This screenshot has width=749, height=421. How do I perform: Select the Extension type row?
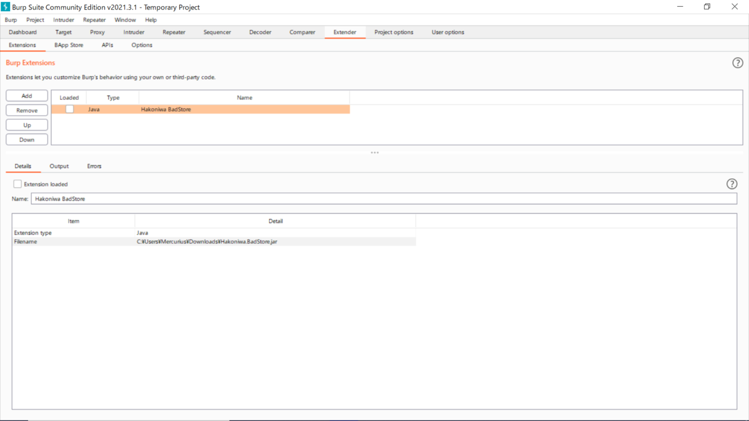point(213,233)
